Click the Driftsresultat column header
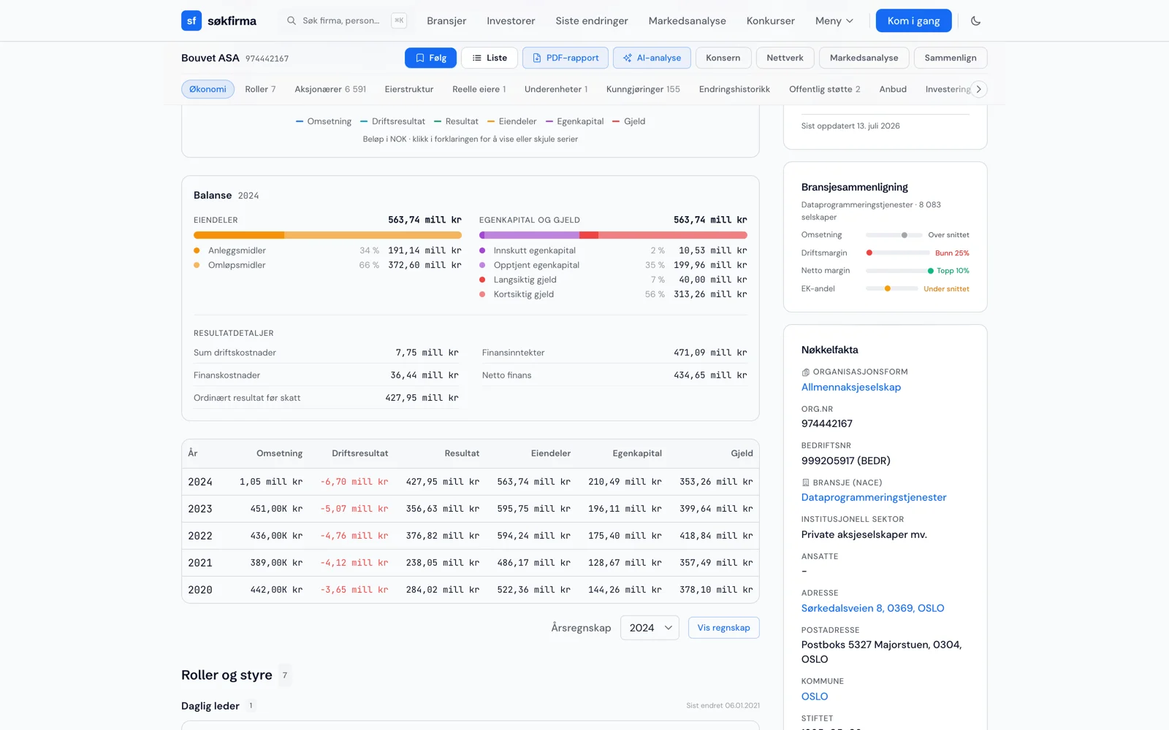 pyautogui.click(x=360, y=453)
